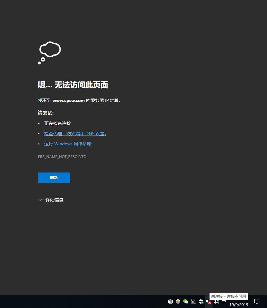
Task: Expand the 详细信息 details section
Action: point(54,200)
